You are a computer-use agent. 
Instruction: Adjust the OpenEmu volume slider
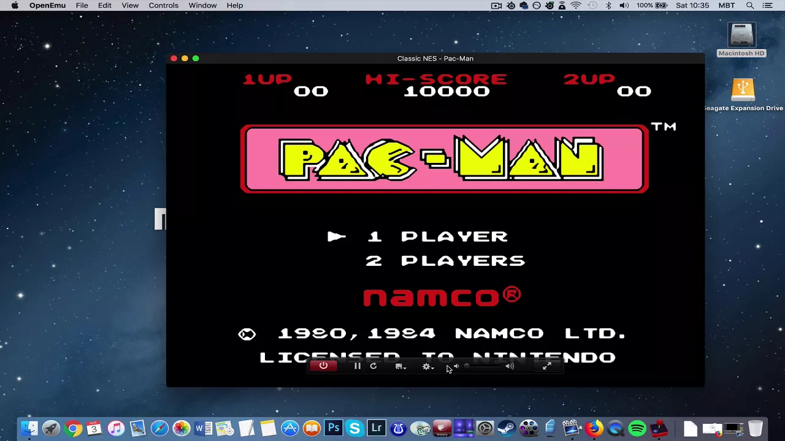click(x=483, y=366)
